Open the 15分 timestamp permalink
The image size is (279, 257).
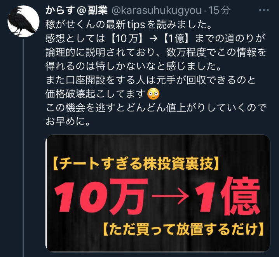point(219,10)
